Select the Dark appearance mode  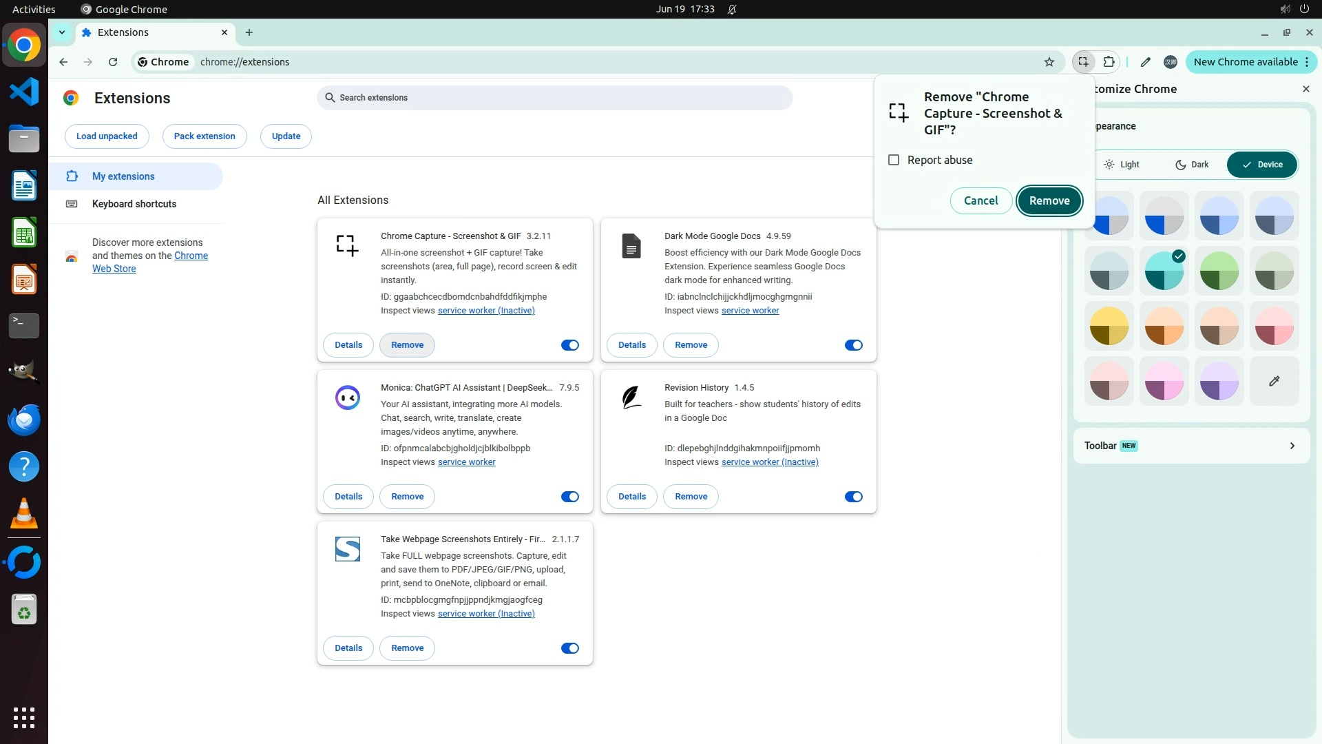[1191, 165]
